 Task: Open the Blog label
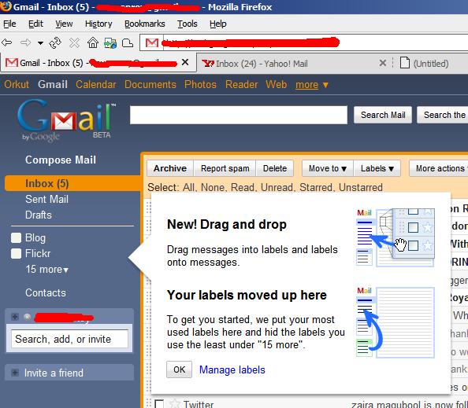35,238
